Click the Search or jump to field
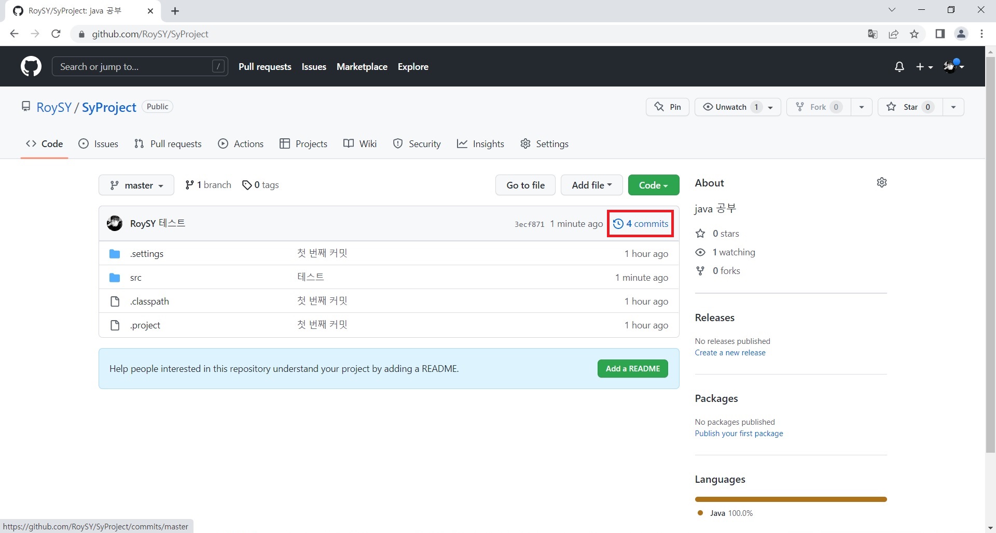996x533 pixels. point(140,66)
